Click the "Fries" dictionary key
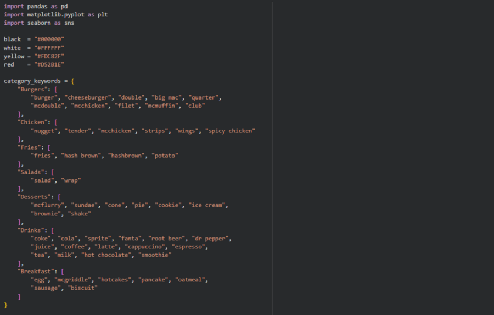 (29, 147)
